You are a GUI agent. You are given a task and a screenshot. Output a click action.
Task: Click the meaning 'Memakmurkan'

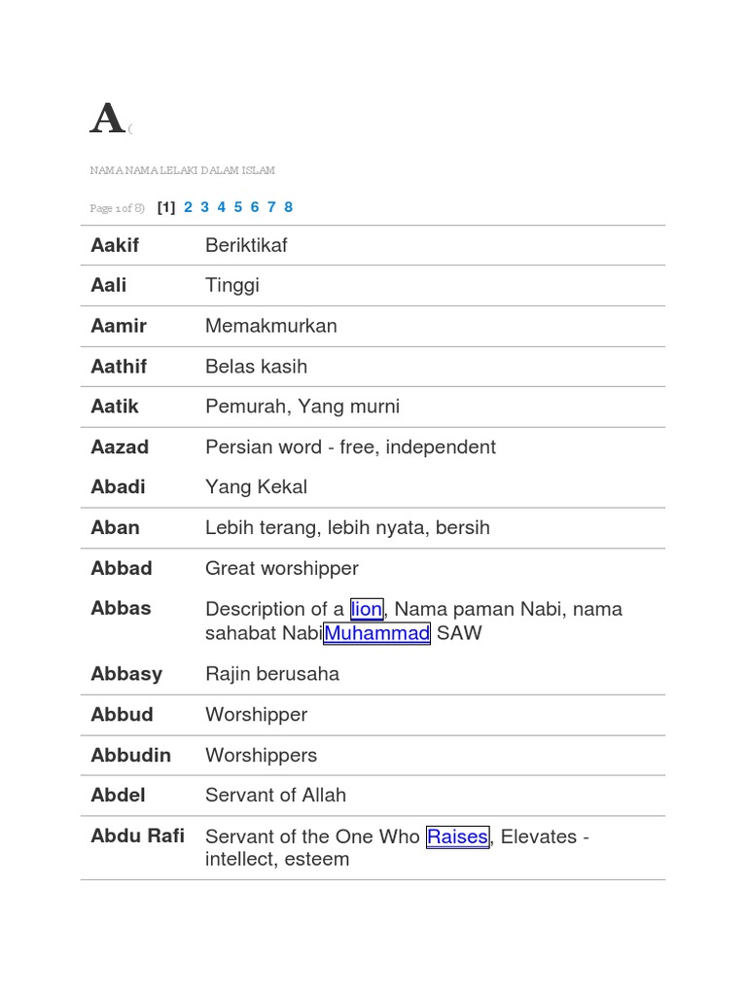270,326
